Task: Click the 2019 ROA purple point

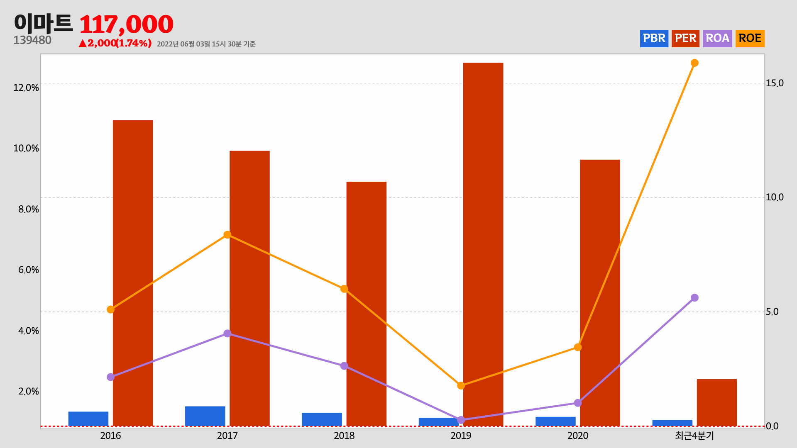Action: click(x=461, y=420)
